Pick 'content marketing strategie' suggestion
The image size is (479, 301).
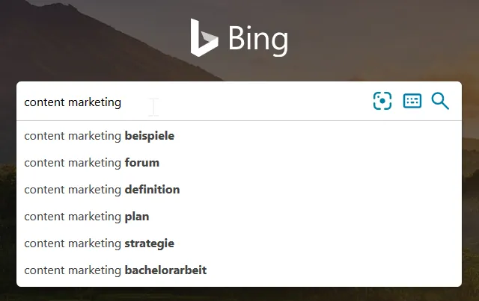(x=239, y=243)
